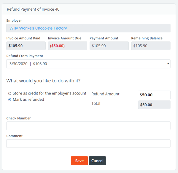Click the Employer field showing Willy Wonka's
Image resolution: width=178 pixels, height=173 pixels.
tap(88, 28)
